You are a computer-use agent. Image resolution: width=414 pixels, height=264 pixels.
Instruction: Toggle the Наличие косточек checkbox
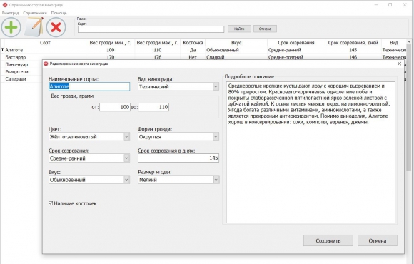click(x=51, y=203)
